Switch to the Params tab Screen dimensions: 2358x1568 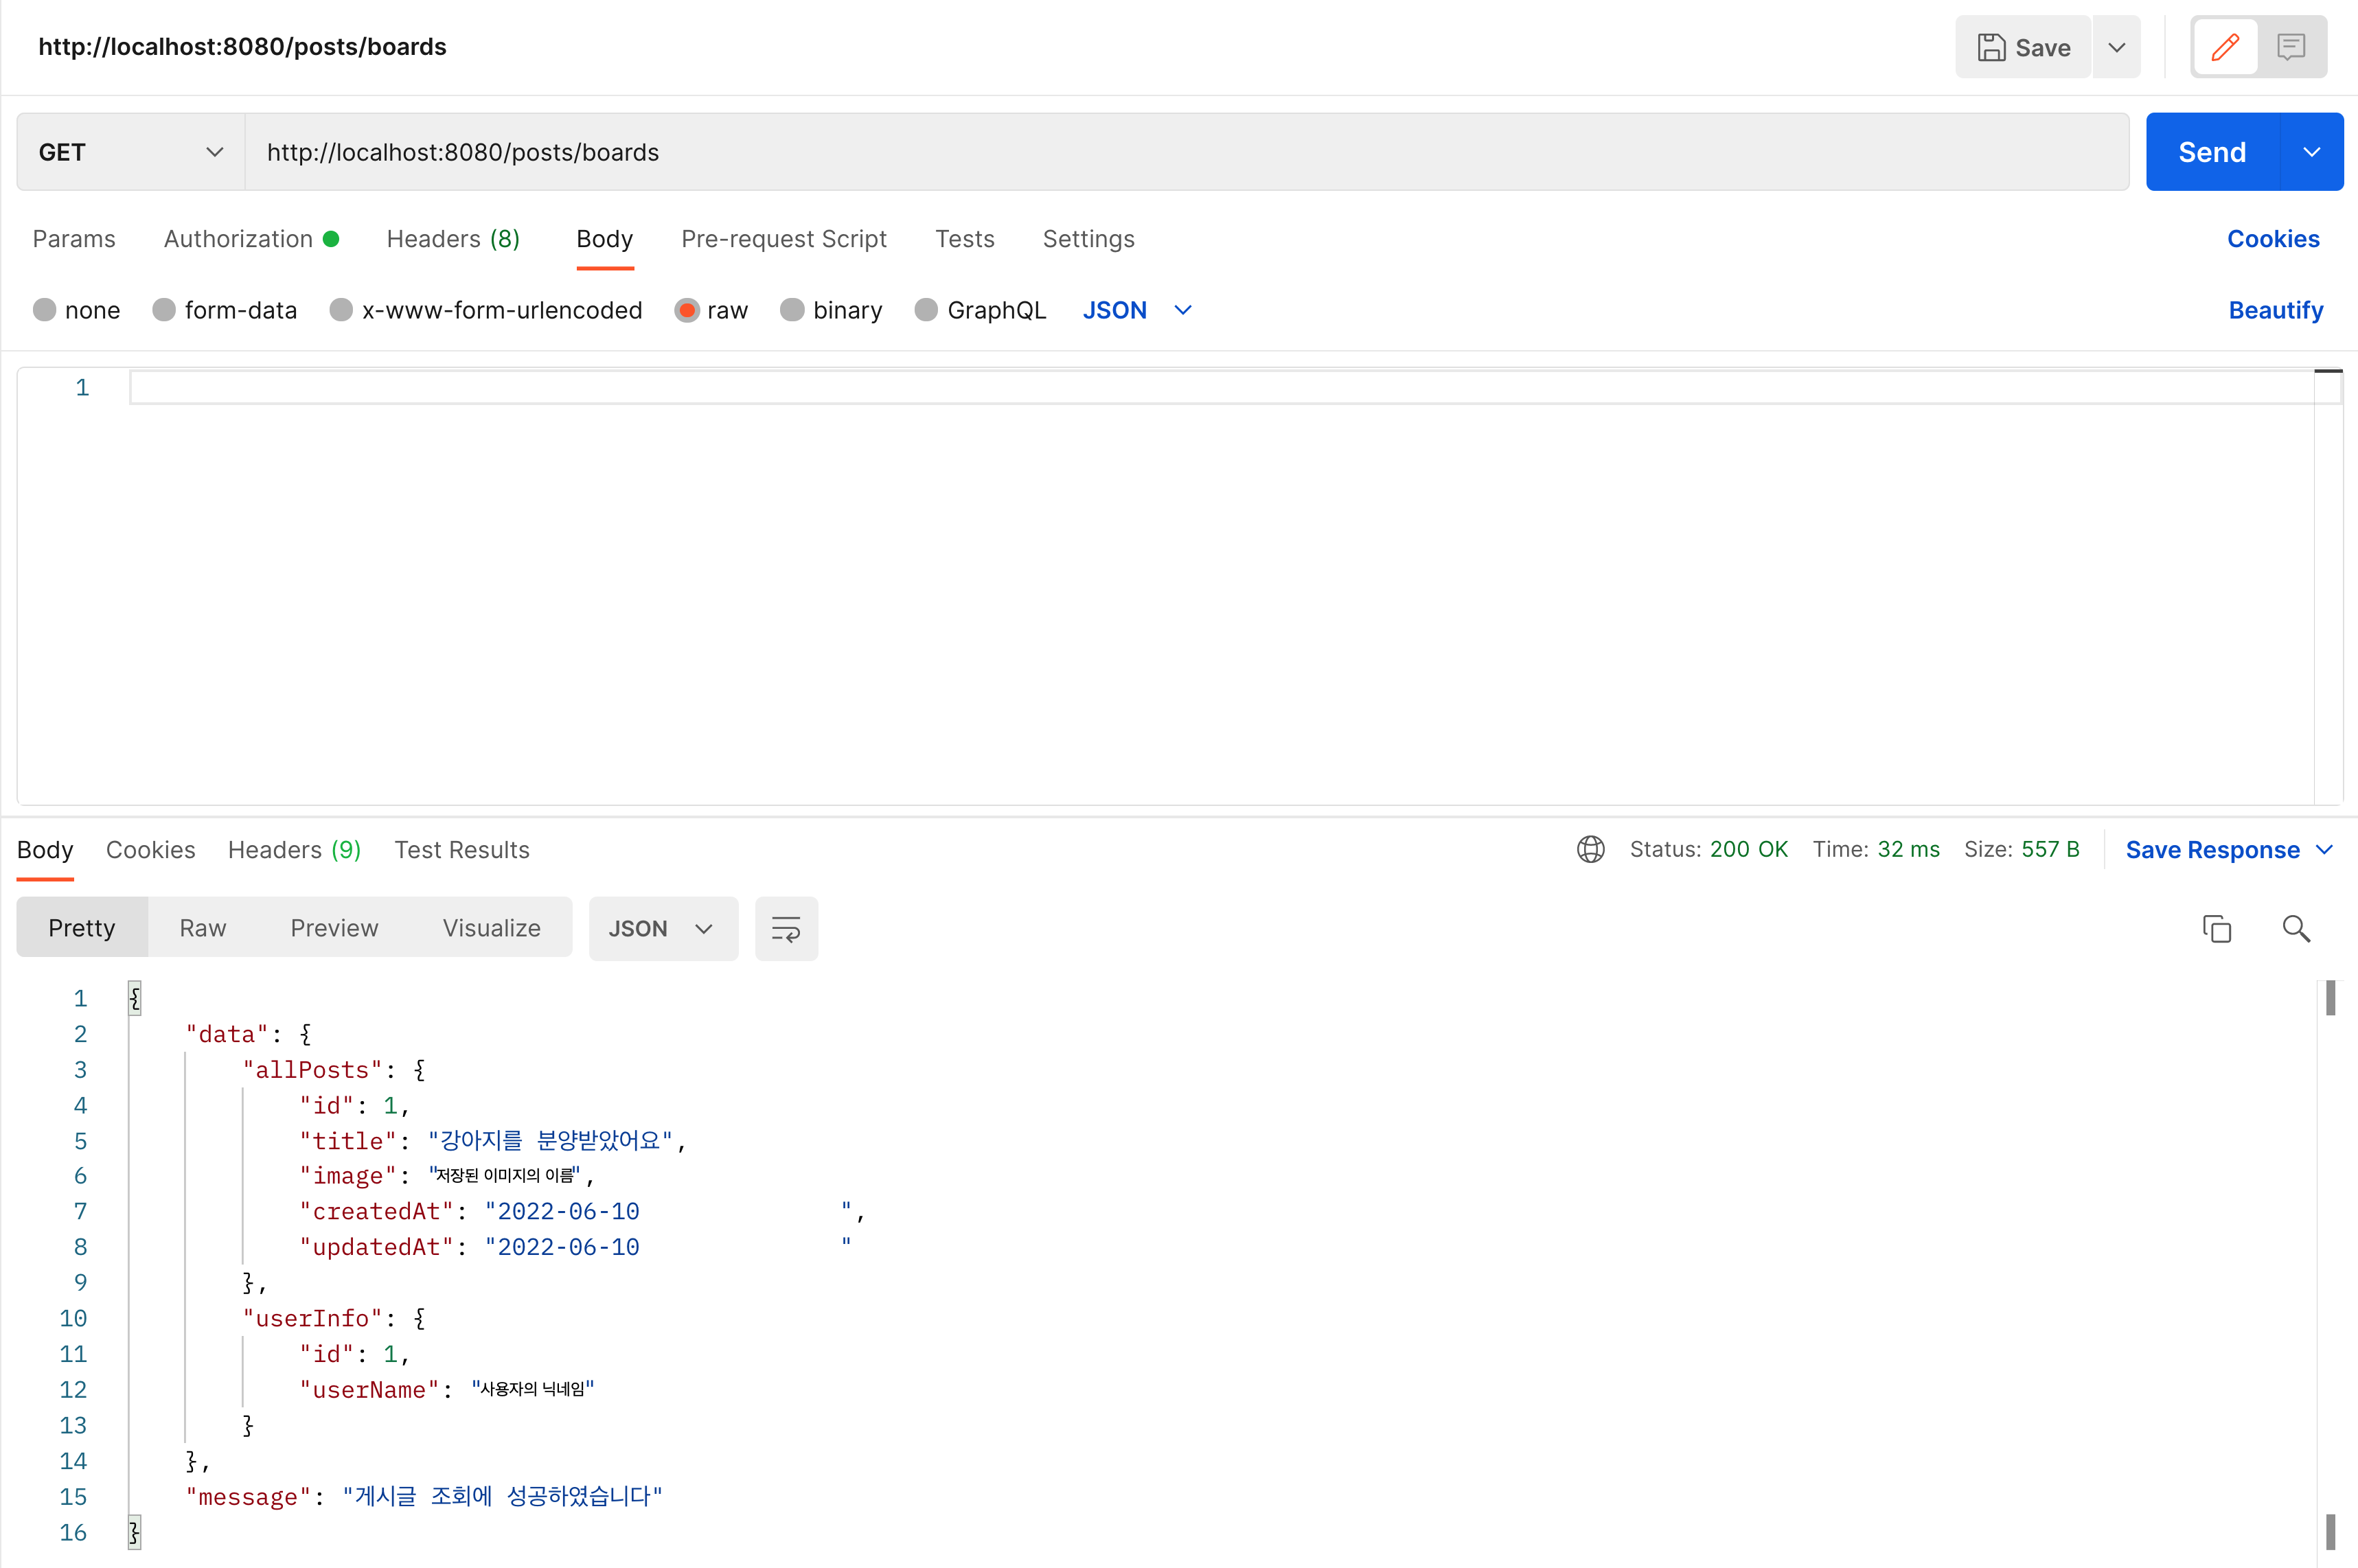coord(74,239)
